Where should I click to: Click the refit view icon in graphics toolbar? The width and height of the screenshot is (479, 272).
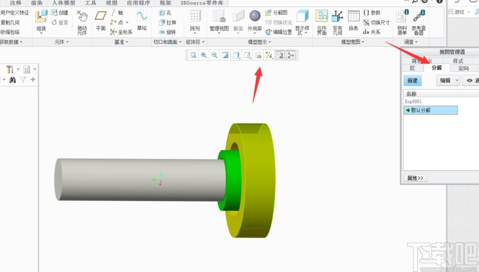[193, 55]
